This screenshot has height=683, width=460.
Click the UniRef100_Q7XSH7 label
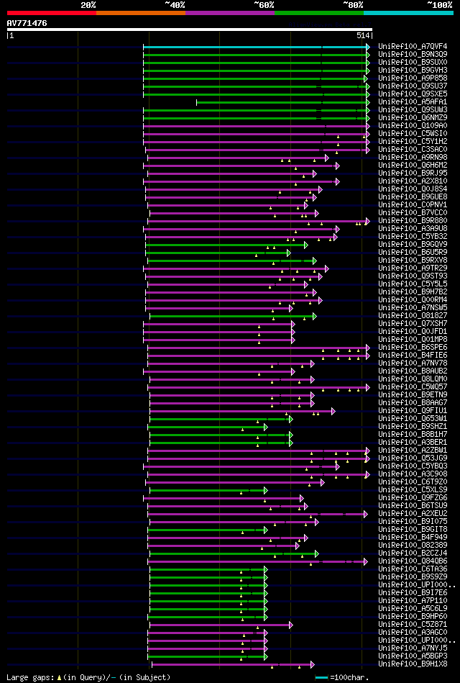tap(413, 324)
